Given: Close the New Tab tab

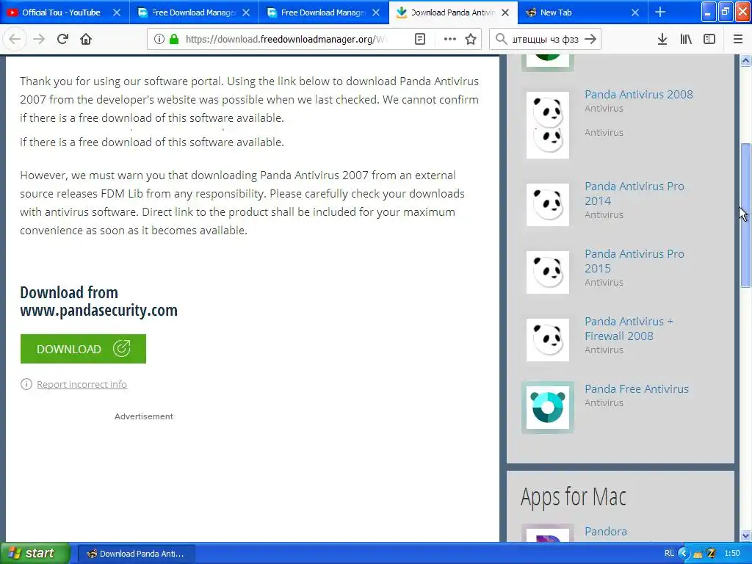Looking at the screenshot, I should coord(635,13).
